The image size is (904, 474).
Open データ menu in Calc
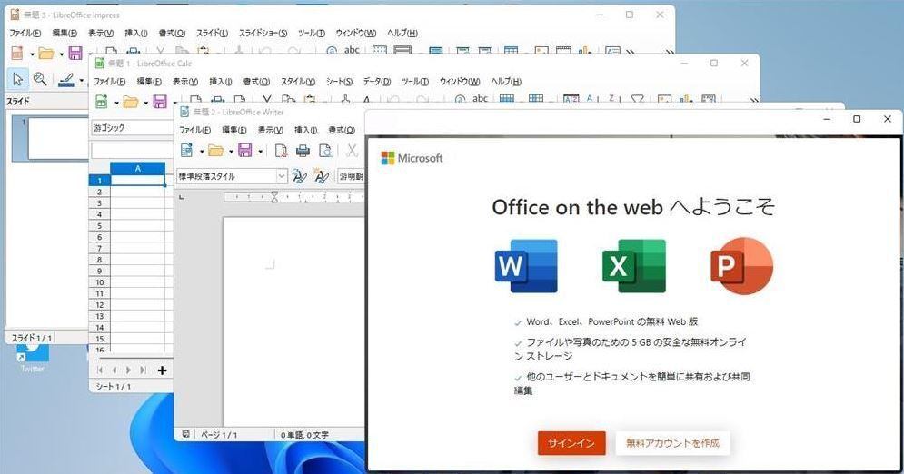pos(376,81)
